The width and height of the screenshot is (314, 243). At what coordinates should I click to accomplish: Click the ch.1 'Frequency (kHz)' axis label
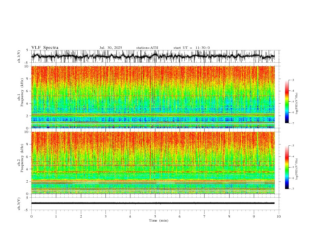[22, 91]
